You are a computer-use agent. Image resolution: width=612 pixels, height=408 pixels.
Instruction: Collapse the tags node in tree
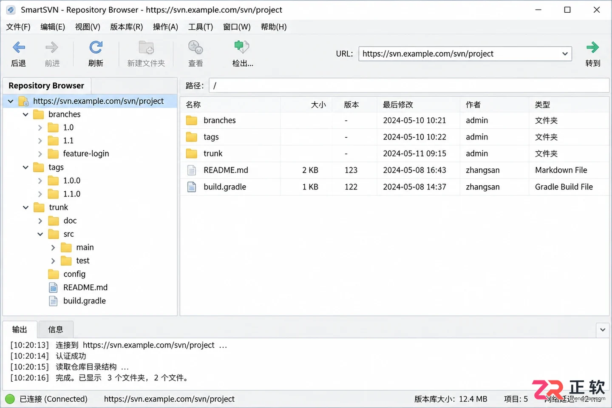(x=25, y=167)
